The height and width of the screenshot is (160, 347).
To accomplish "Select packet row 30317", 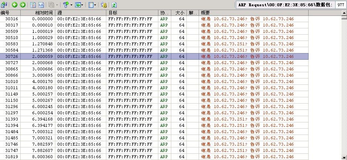I will [154, 25].
